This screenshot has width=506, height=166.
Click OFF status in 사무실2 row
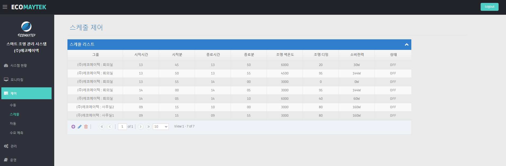tap(393, 107)
